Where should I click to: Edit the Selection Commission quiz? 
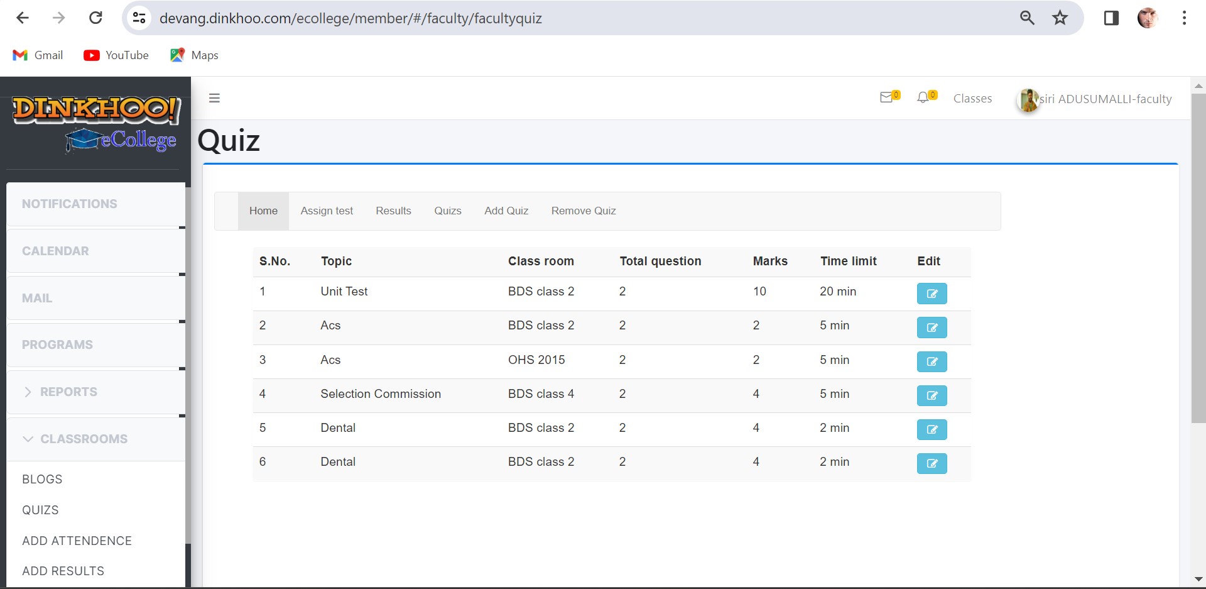932,395
